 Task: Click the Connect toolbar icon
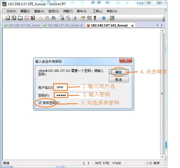(8, 18)
